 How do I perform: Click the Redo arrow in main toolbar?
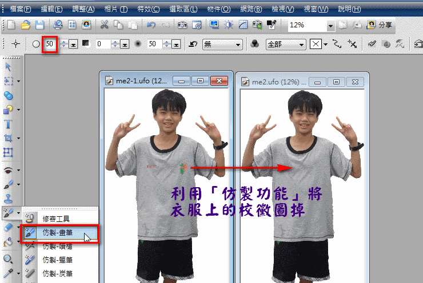166,25
